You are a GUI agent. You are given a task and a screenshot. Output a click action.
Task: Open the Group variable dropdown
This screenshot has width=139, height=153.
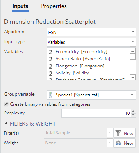click(x=91, y=95)
